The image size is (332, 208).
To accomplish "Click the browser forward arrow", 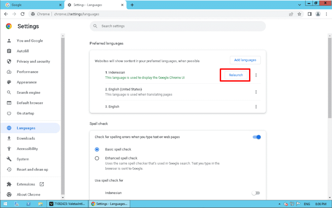I will pyautogui.click(x=14, y=14).
